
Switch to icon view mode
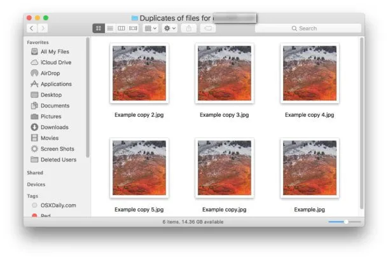point(99,29)
